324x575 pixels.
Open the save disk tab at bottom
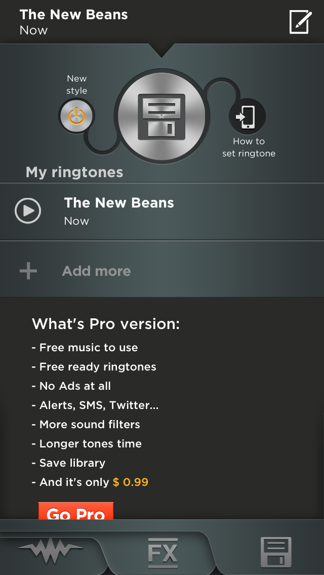(276, 552)
